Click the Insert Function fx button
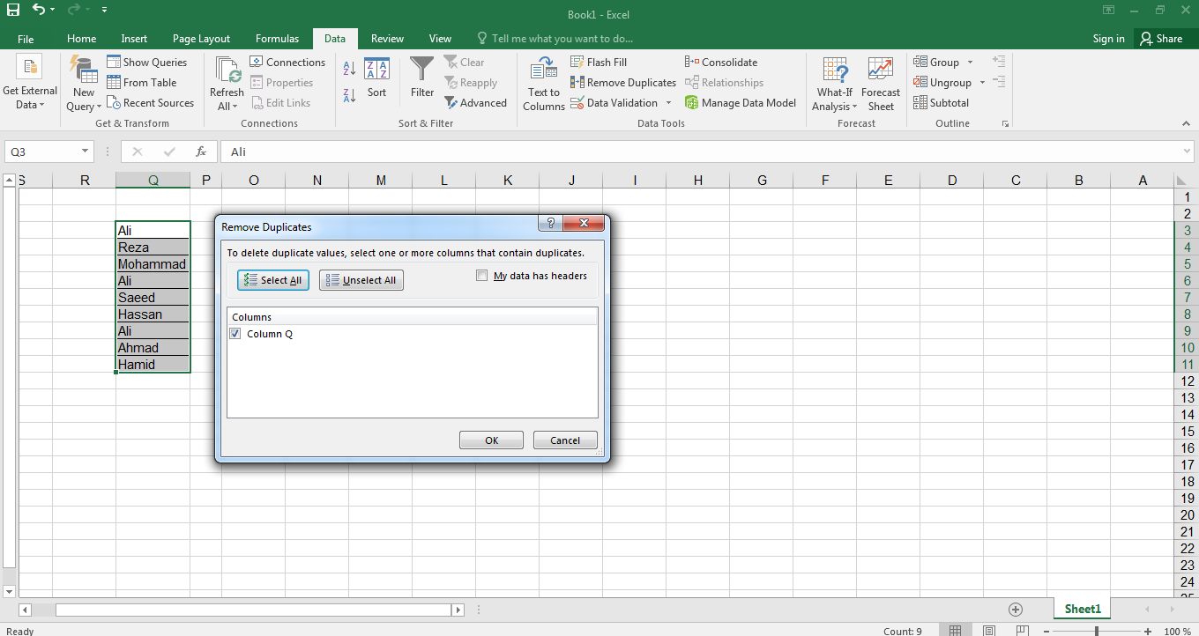The width and height of the screenshot is (1199, 636). (x=201, y=152)
